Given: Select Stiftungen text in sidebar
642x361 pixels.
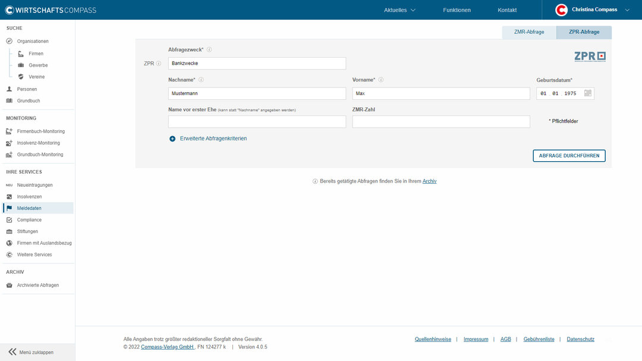Looking at the screenshot, I should coord(27,231).
